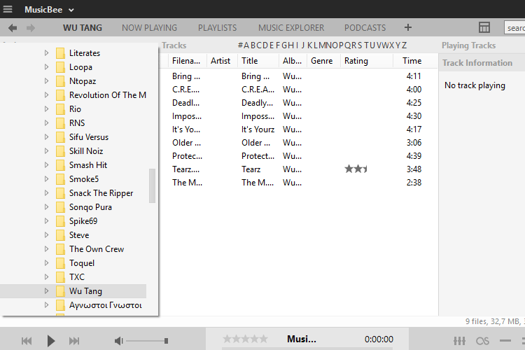Screen dimensions: 525x350
Task: Select the track lasting 2:38
Action: click(298, 183)
